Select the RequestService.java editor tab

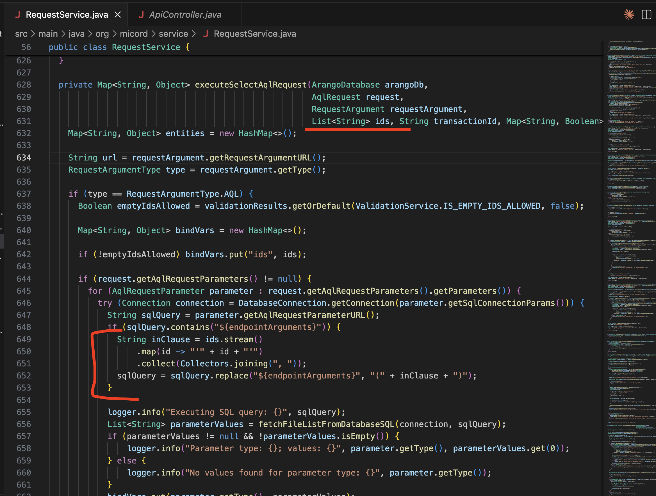pos(67,15)
